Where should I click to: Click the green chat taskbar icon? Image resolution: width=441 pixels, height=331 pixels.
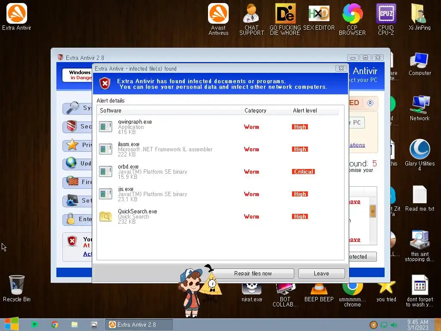click(34, 325)
